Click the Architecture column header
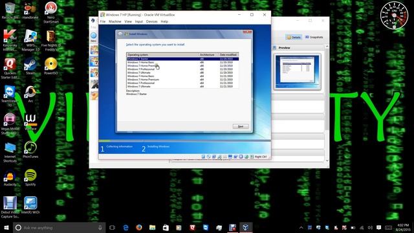 click(x=208, y=54)
